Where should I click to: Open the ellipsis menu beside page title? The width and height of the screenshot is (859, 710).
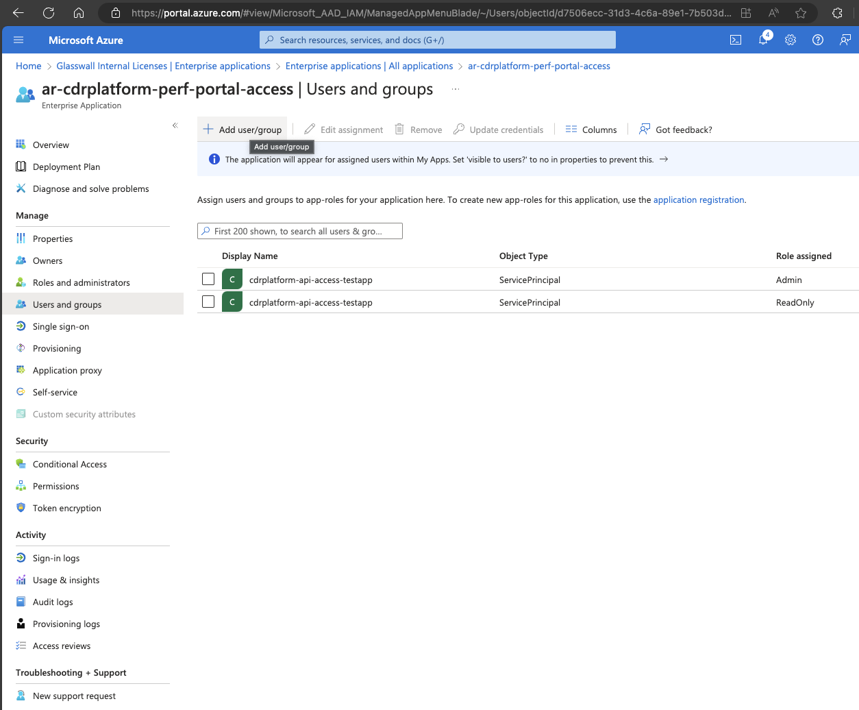[456, 89]
